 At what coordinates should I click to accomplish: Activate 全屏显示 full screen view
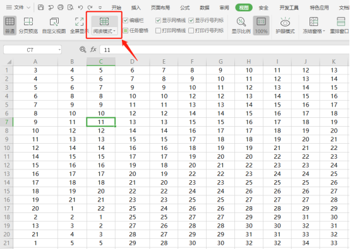click(79, 25)
